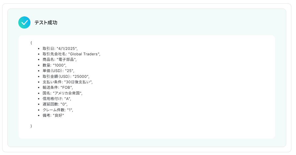Click the 支払い条件 key label
The image size is (296, 155).
pyautogui.click(x=52, y=82)
